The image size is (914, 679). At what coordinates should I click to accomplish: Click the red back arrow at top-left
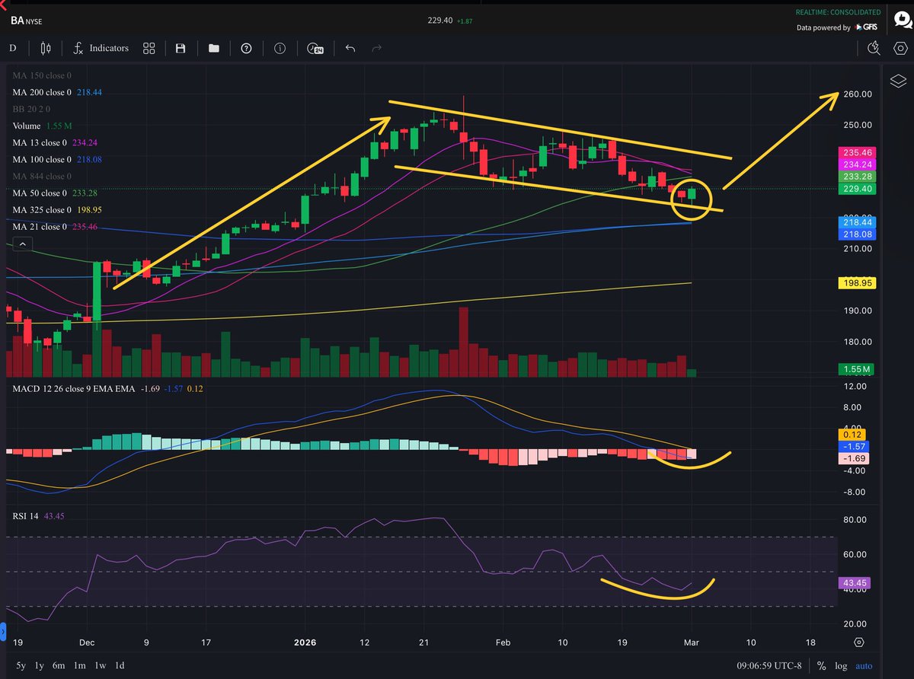tap(3, 5)
